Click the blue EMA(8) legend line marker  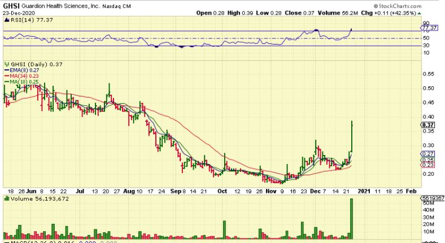pyautogui.click(x=6, y=71)
